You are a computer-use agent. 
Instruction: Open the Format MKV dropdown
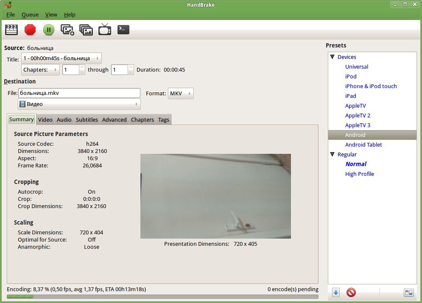coord(181,94)
